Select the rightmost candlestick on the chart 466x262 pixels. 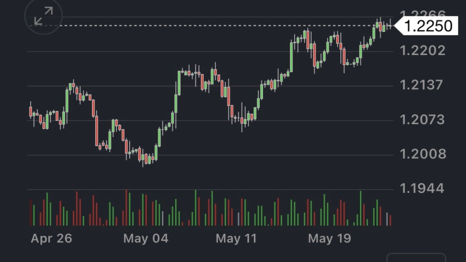click(x=390, y=25)
